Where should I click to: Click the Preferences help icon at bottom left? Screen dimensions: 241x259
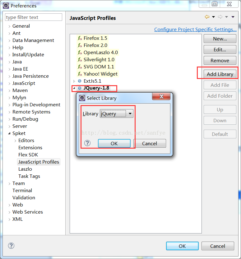11,246
